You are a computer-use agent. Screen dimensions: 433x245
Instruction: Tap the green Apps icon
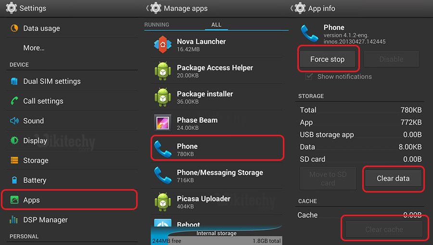click(x=14, y=200)
